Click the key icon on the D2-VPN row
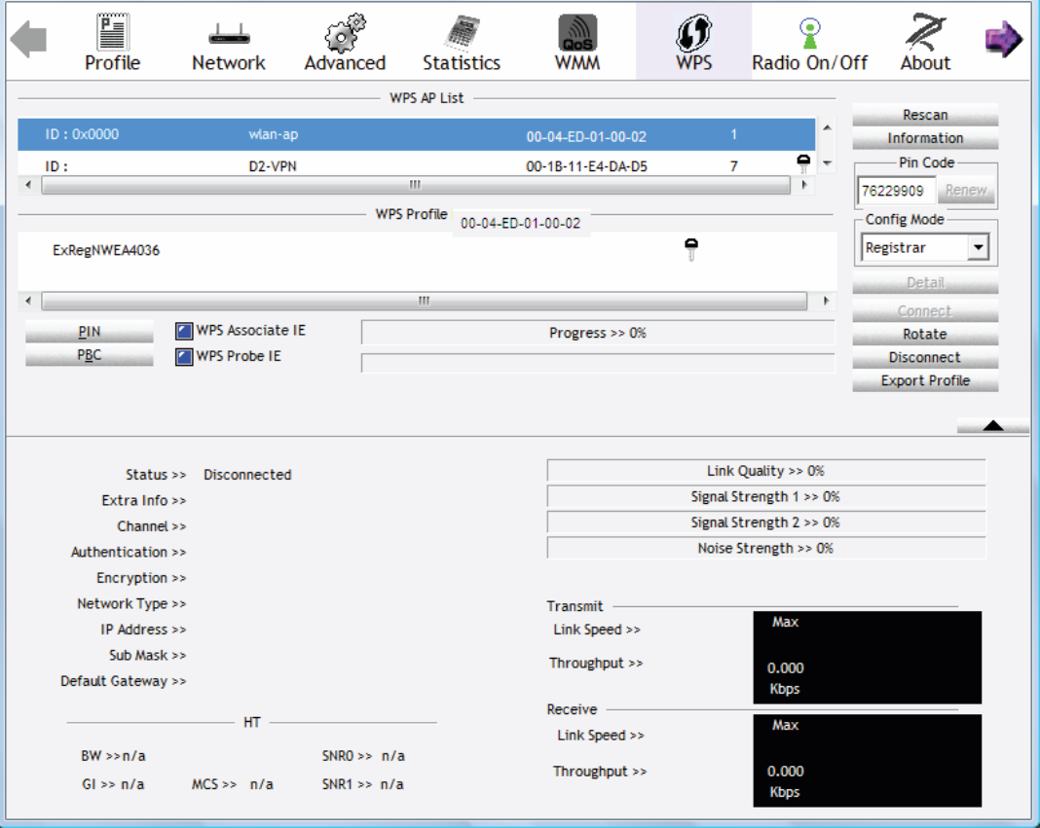 click(803, 163)
